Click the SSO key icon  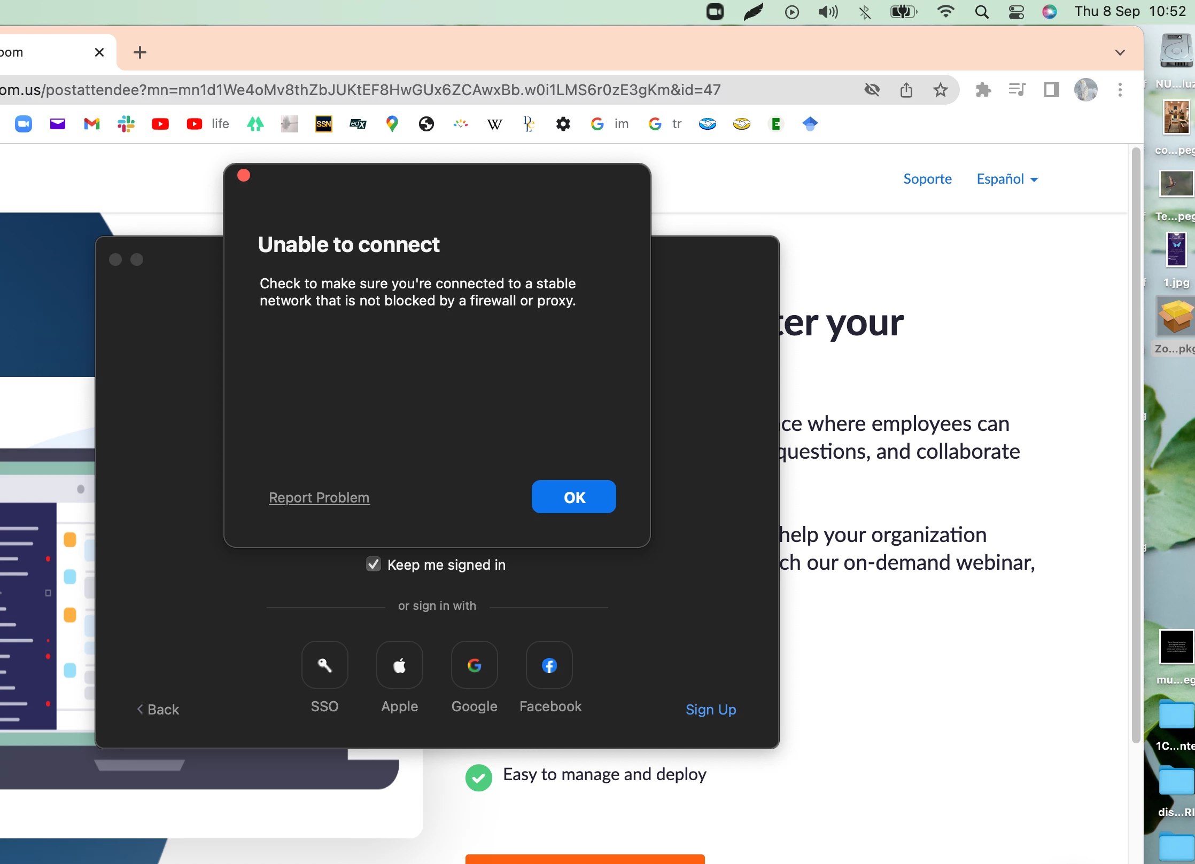324,665
